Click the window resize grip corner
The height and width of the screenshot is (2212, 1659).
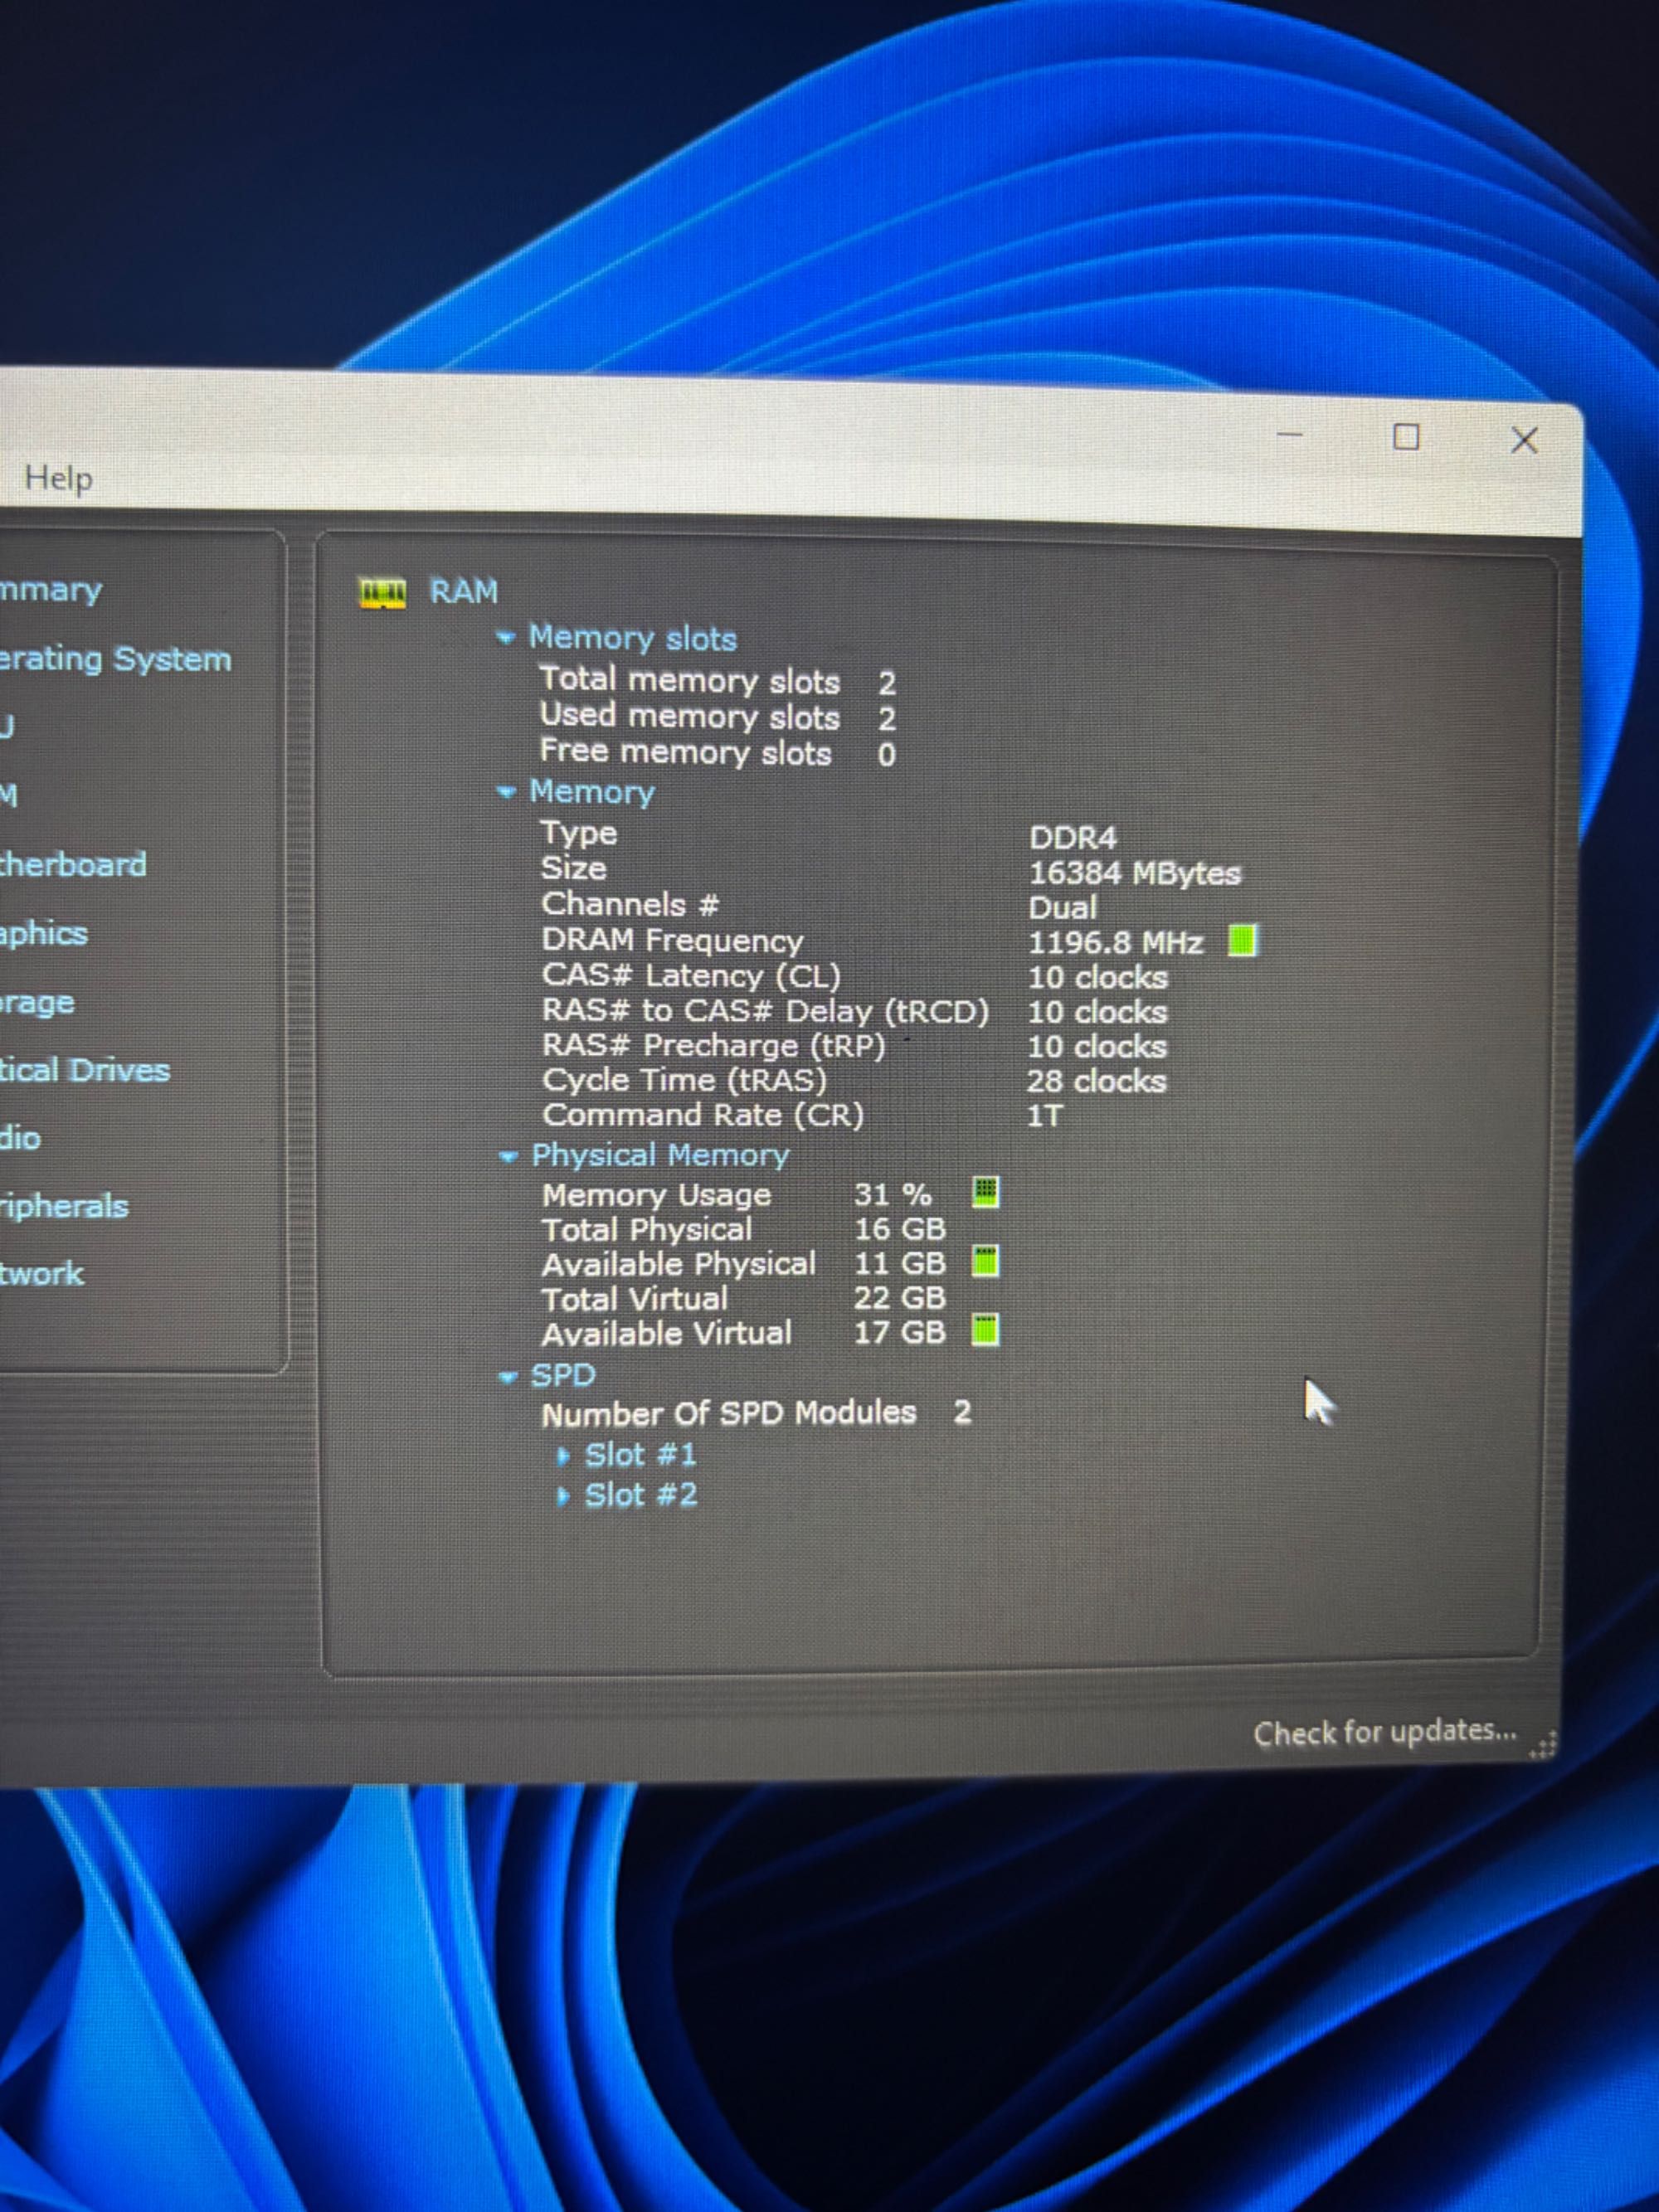(1543, 1745)
